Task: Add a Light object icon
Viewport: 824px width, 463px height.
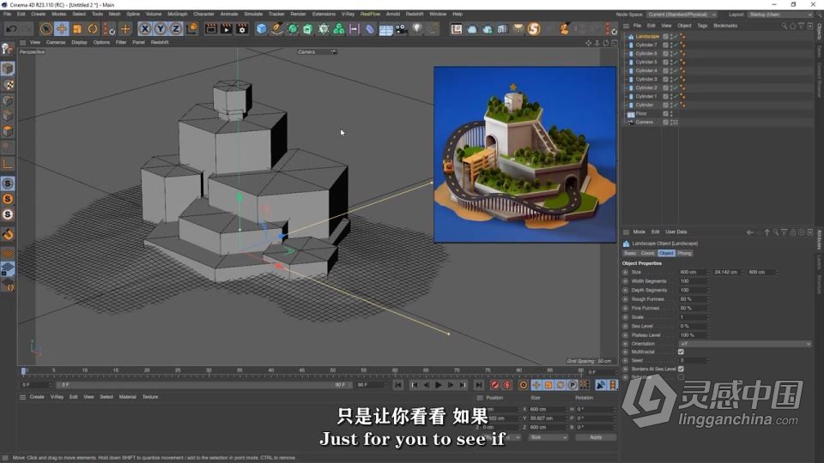Action: (417, 29)
